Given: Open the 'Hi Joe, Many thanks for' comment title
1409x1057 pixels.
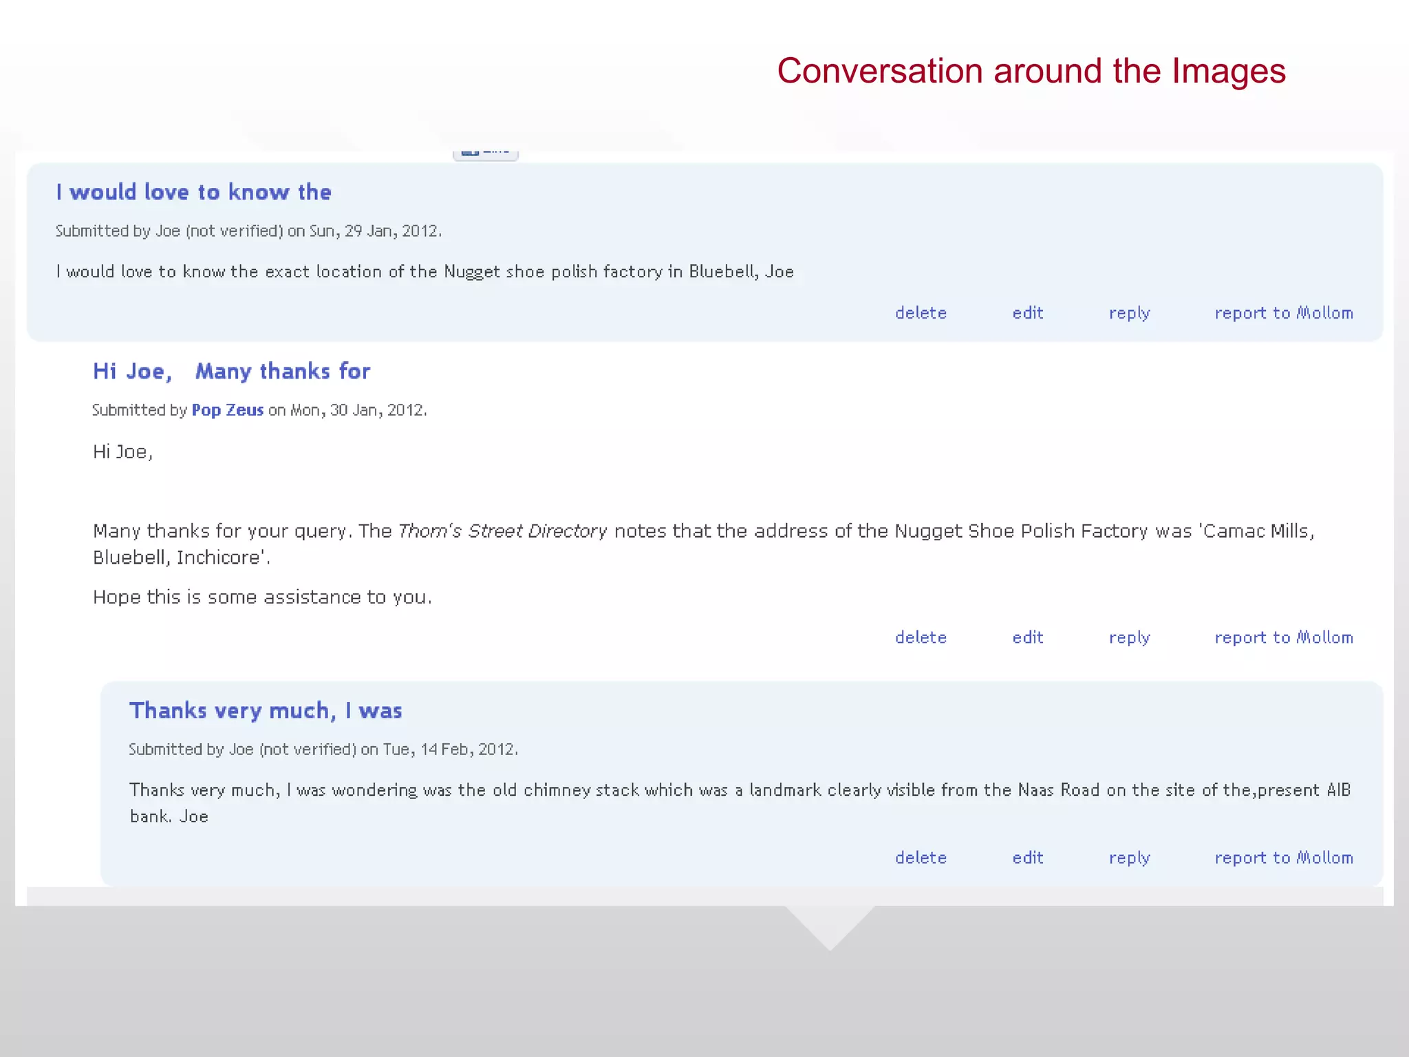Looking at the screenshot, I should click(x=231, y=372).
